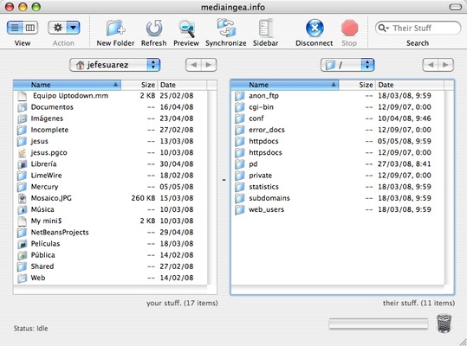Click the red Stop icon

tap(349, 29)
